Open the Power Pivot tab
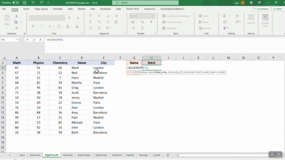This screenshot has height=160, width=285. (133, 9)
